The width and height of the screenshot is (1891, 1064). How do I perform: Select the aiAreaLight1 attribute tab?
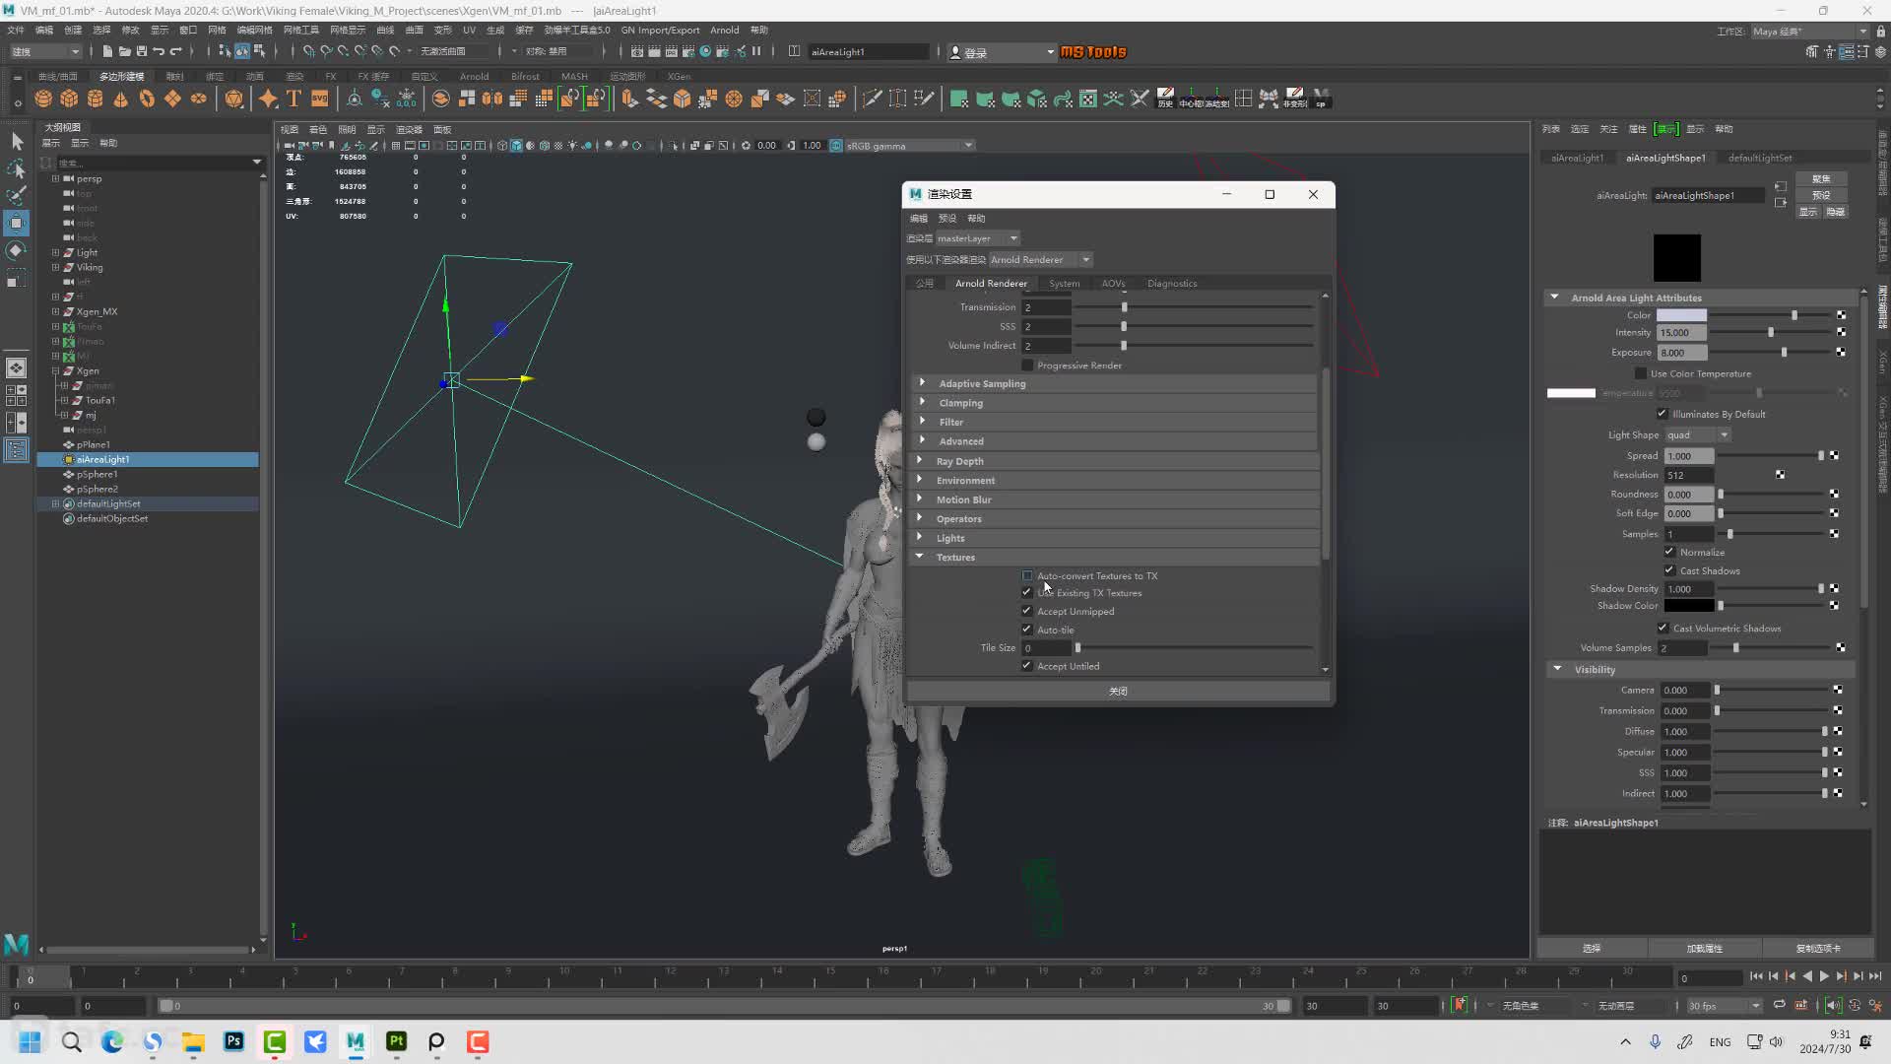click(x=1577, y=158)
